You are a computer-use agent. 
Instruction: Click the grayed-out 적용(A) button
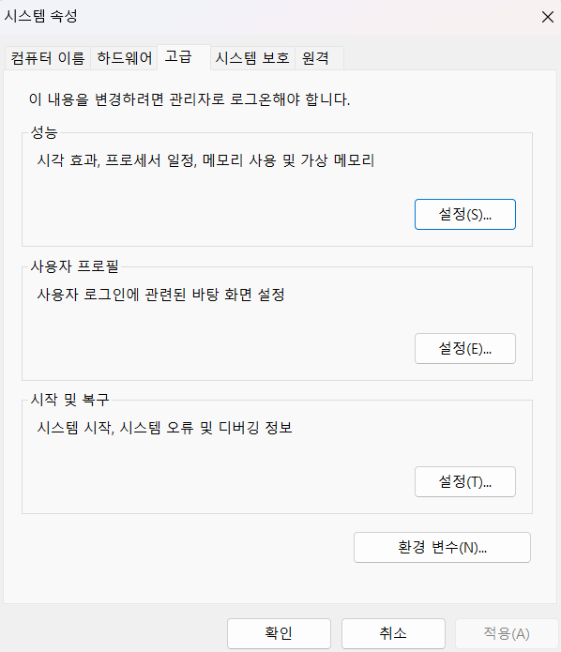(507, 633)
